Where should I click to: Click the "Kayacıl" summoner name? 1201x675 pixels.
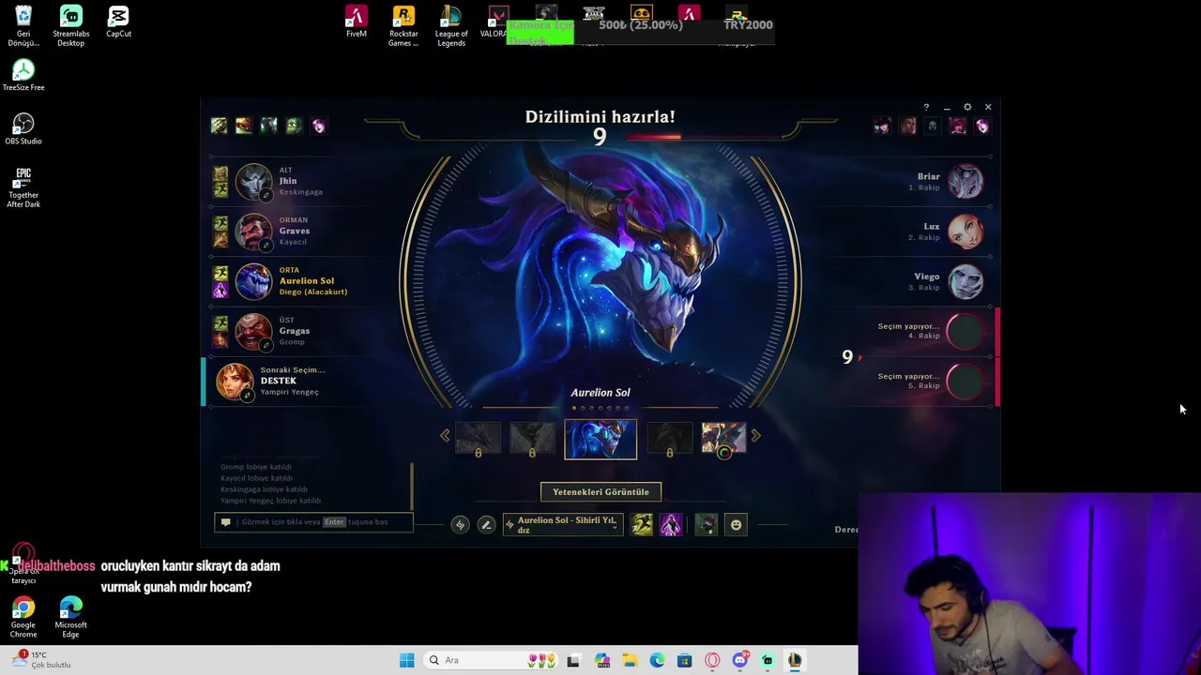(x=293, y=242)
